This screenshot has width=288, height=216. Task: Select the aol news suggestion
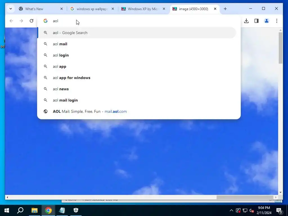point(137,89)
